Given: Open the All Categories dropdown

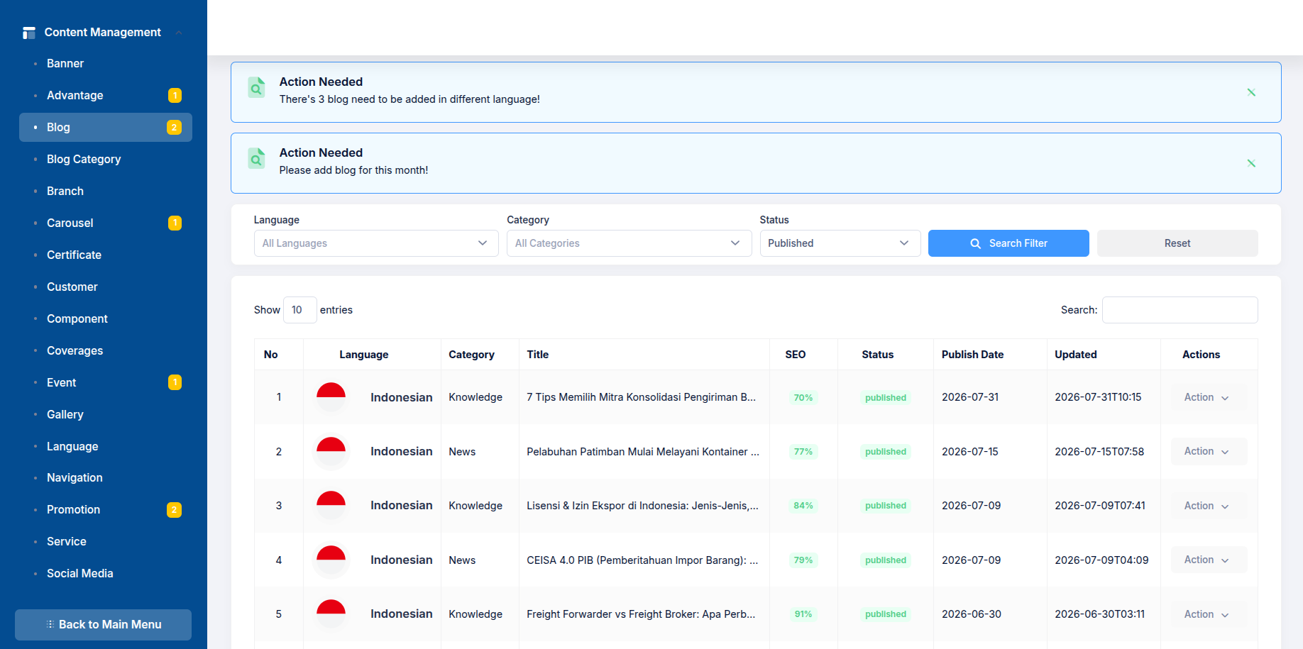Looking at the screenshot, I should click(629, 243).
